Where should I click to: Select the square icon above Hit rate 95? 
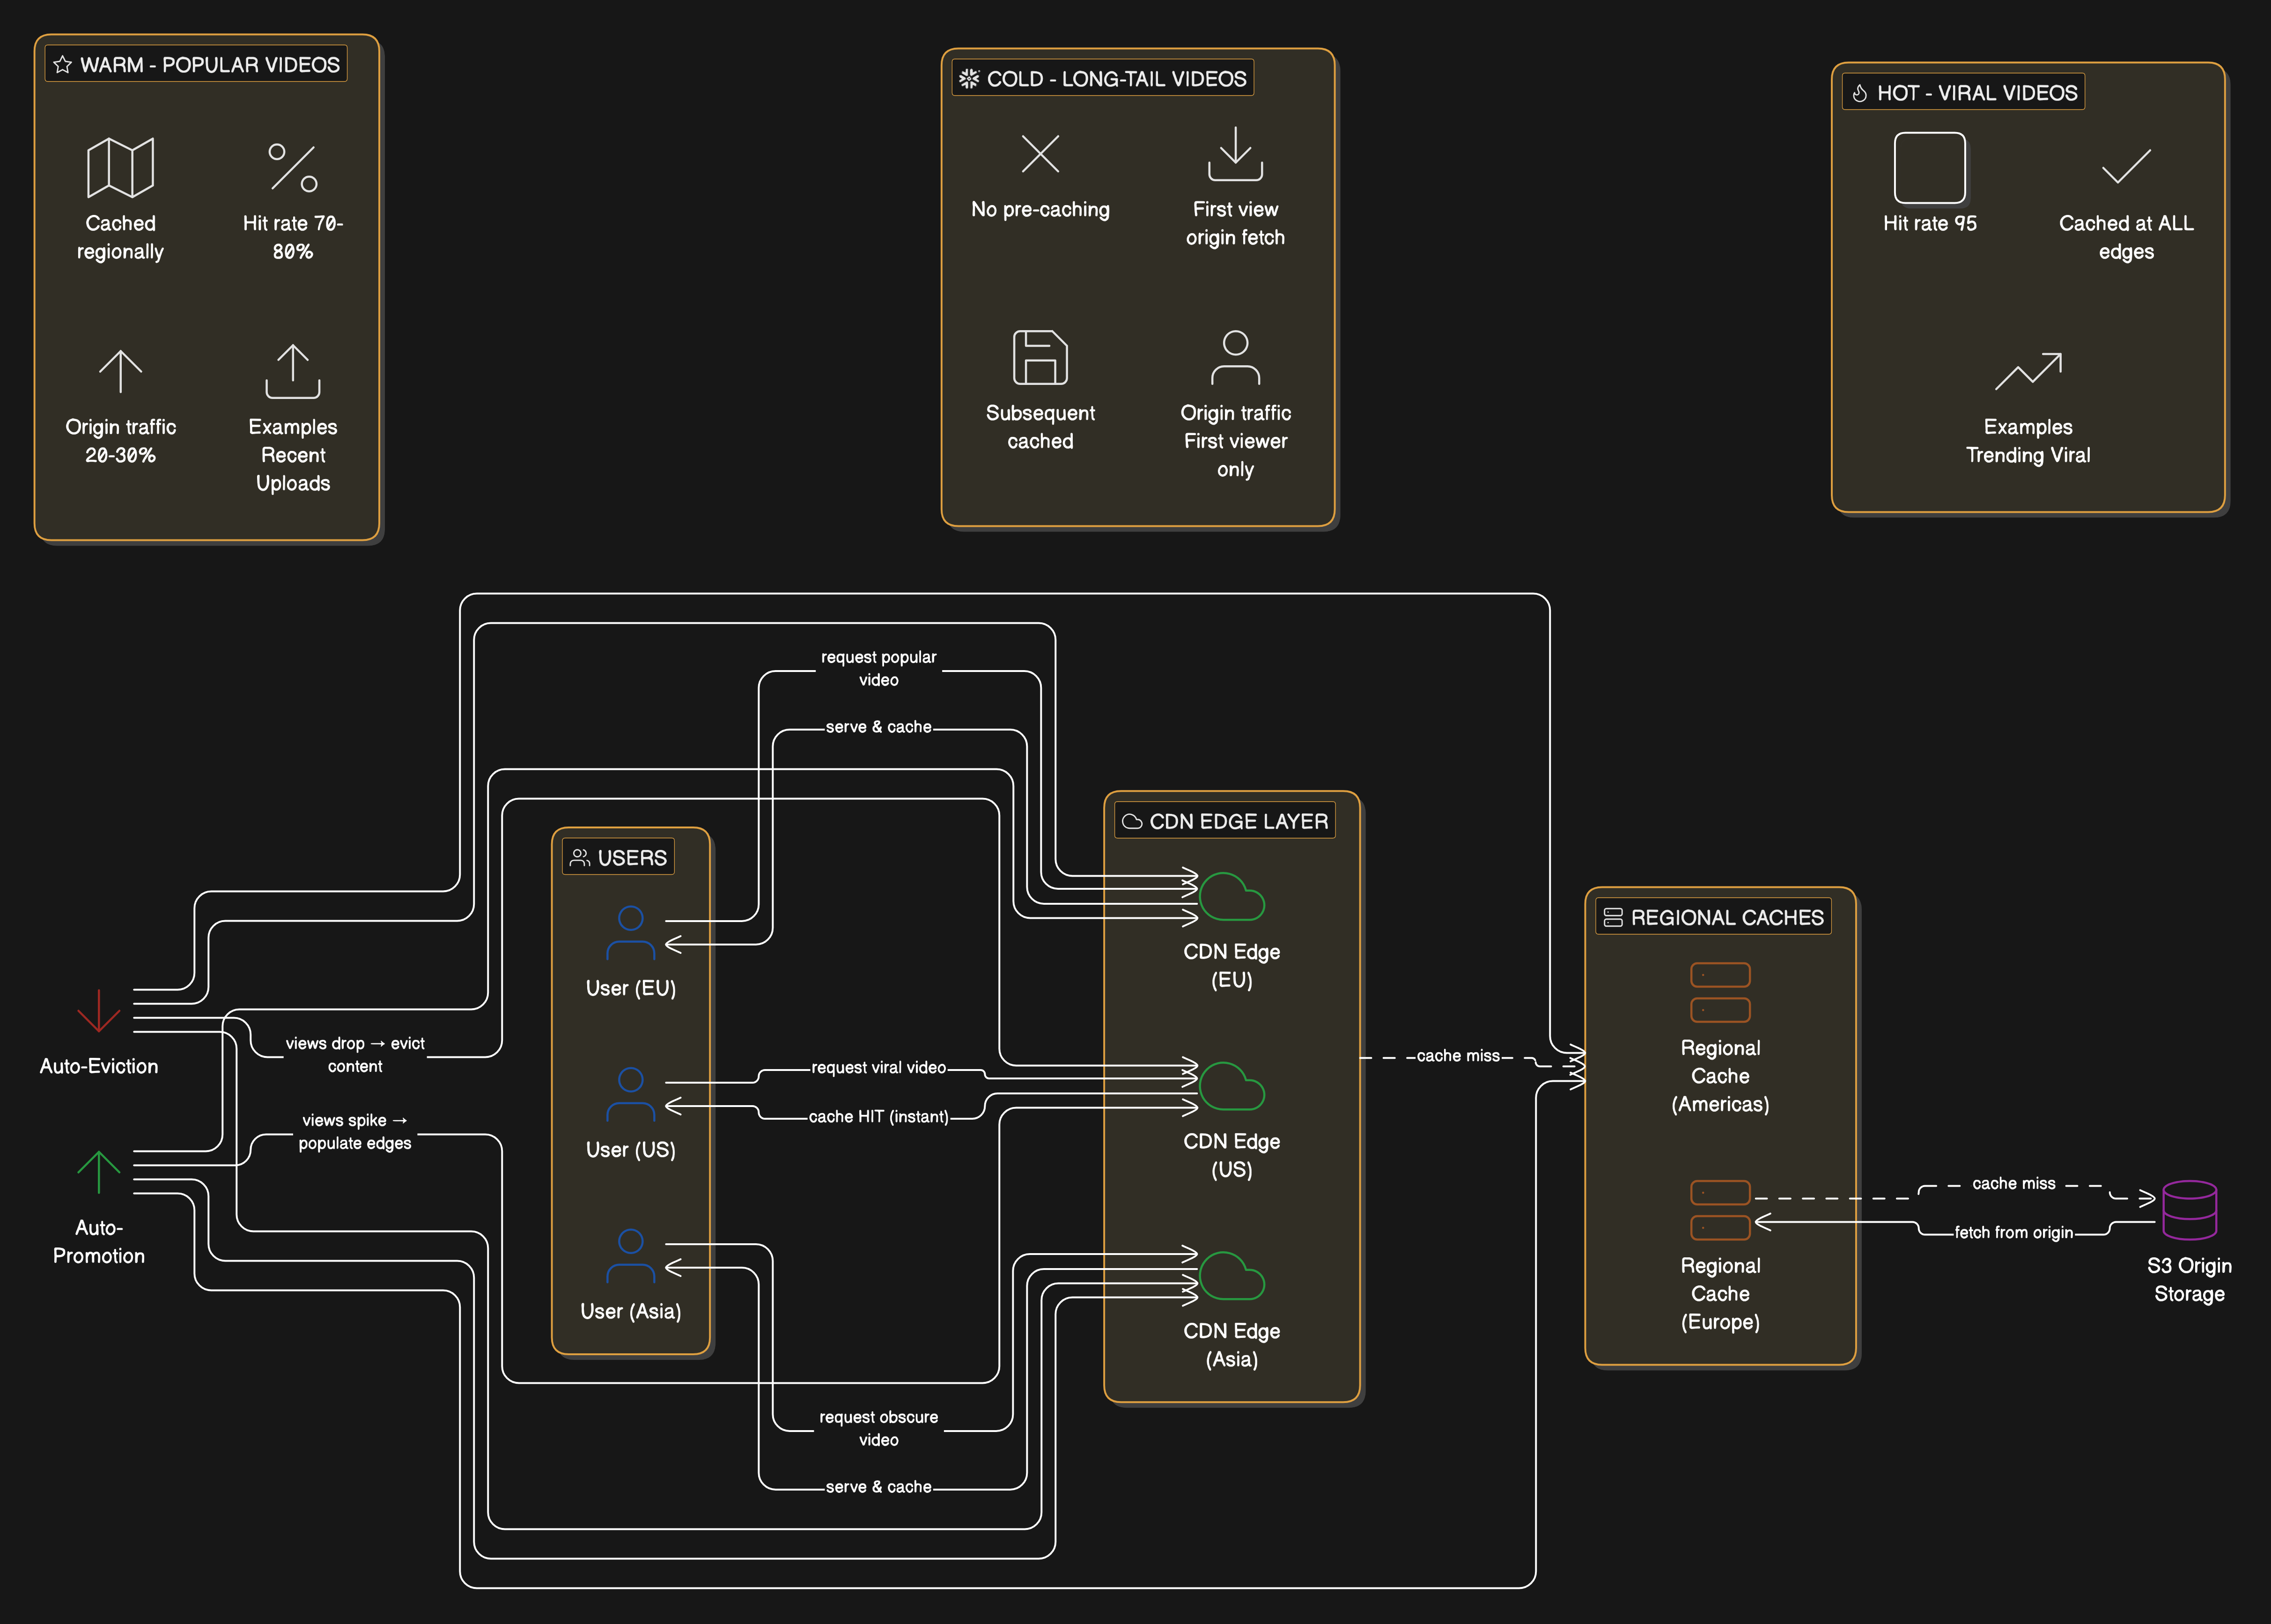1929,167
